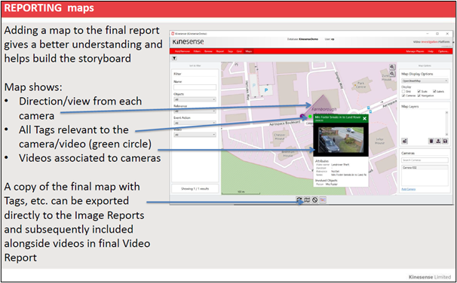Click the Kinesense logo in the header
The image size is (457, 283).
point(188,42)
